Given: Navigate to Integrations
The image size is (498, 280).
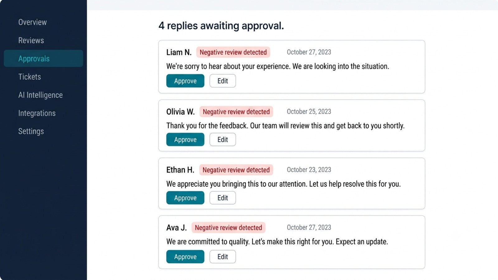Looking at the screenshot, I should (x=37, y=113).
